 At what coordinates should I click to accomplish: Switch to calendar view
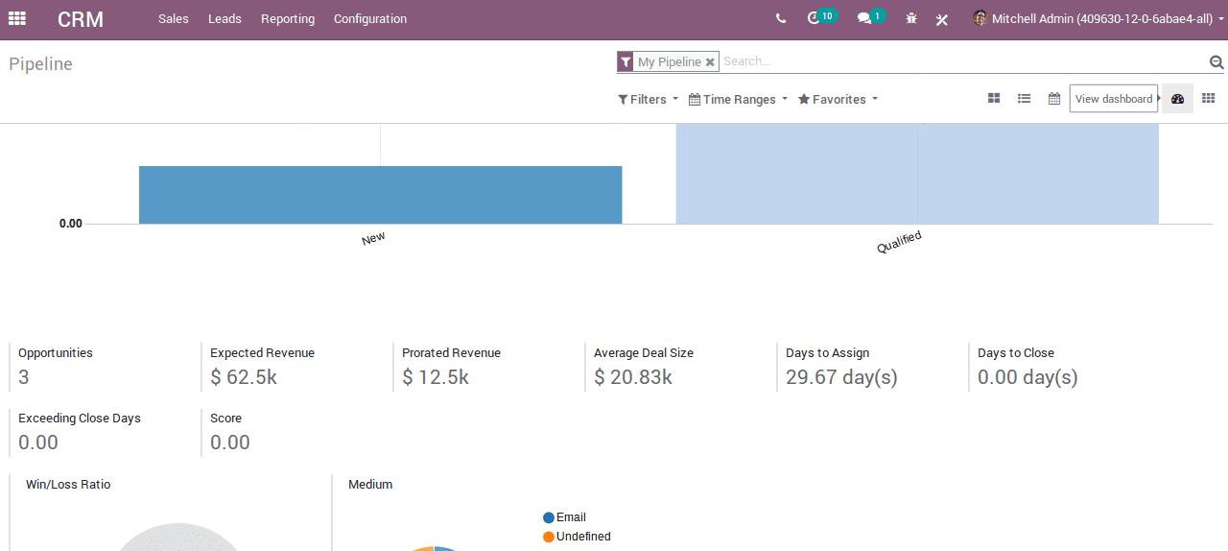1053,99
